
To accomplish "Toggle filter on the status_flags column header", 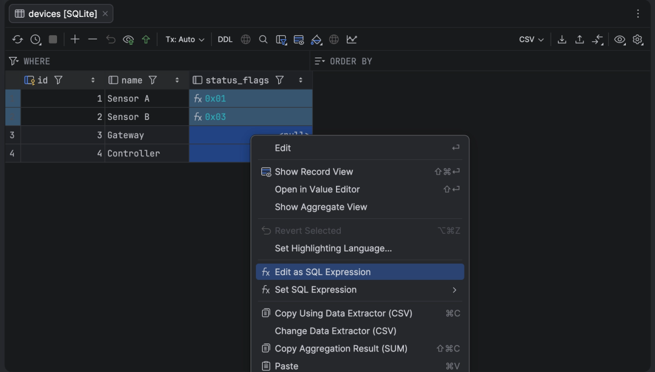I will coord(280,80).
